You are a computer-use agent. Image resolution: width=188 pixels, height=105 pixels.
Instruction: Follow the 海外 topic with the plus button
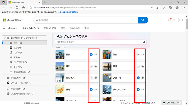point(138,54)
